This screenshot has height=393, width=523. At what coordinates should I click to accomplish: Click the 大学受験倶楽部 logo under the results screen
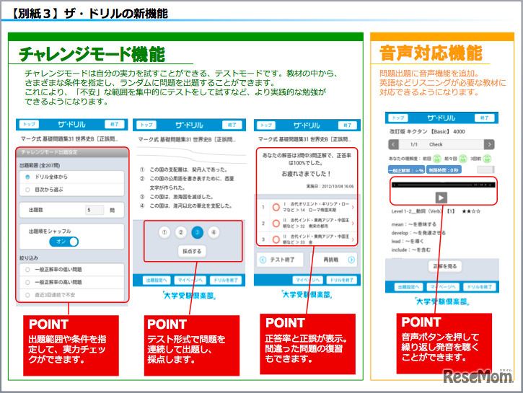(307, 295)
